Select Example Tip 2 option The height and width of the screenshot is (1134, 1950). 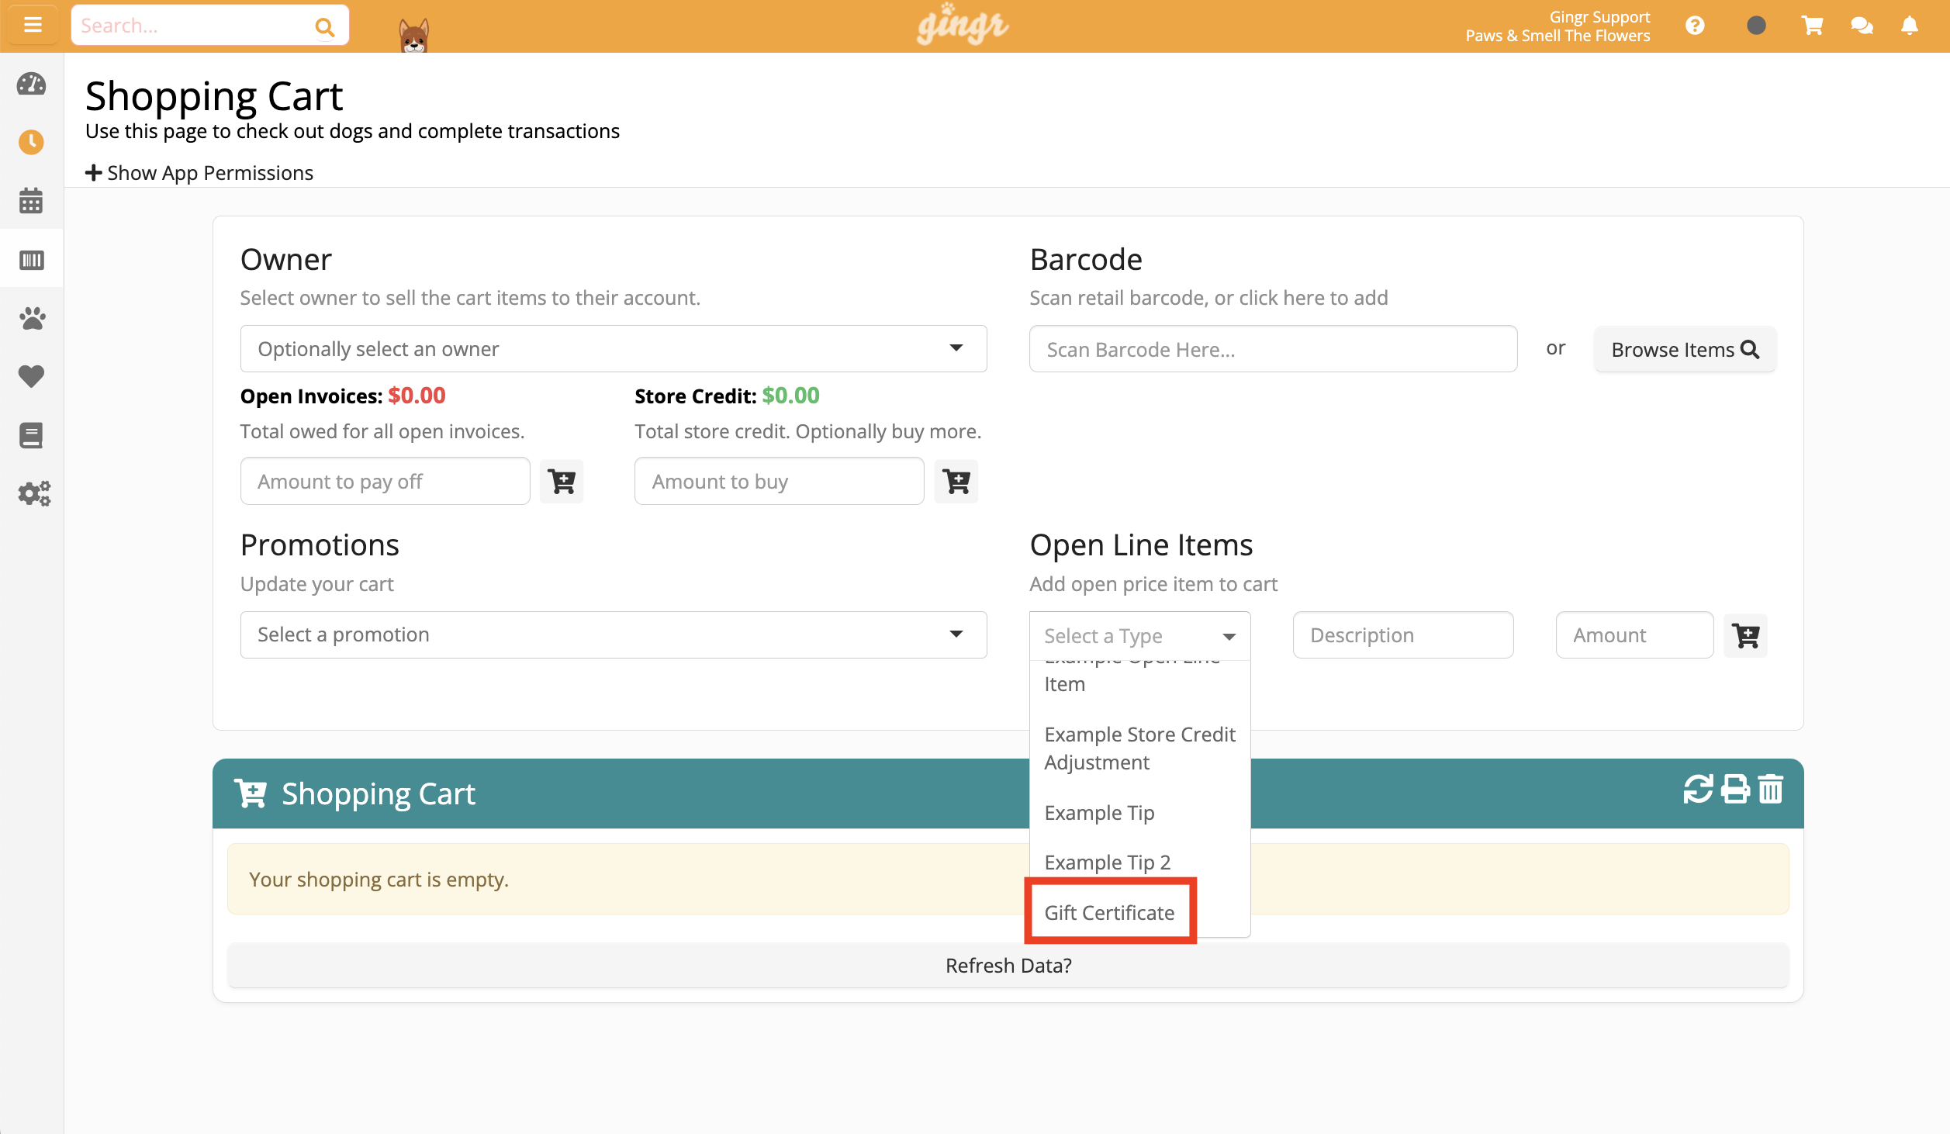tap(1107, 862)
